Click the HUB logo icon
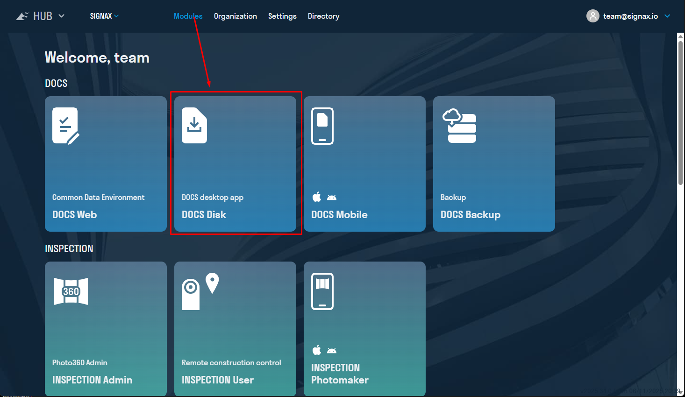This screenshot has width=685, height=397. click(x=22, y=16)
